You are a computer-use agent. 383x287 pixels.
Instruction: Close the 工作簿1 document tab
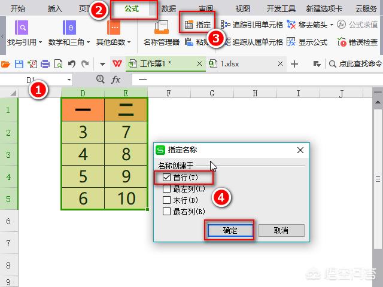coord(199,64)
